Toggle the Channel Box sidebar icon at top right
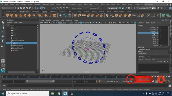 click(170, 8)
